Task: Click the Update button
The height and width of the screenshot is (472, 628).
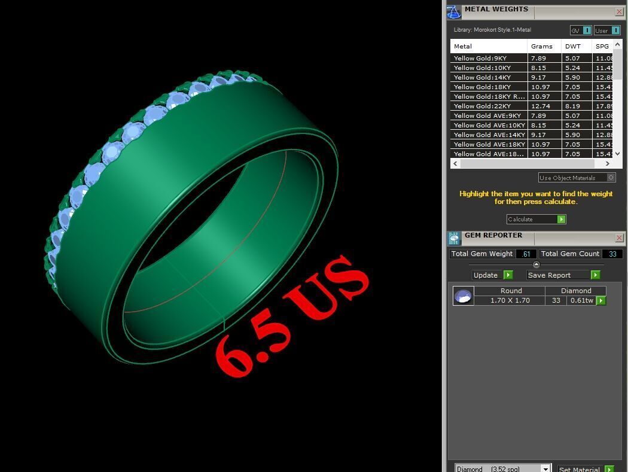Action: click(493, 275)
